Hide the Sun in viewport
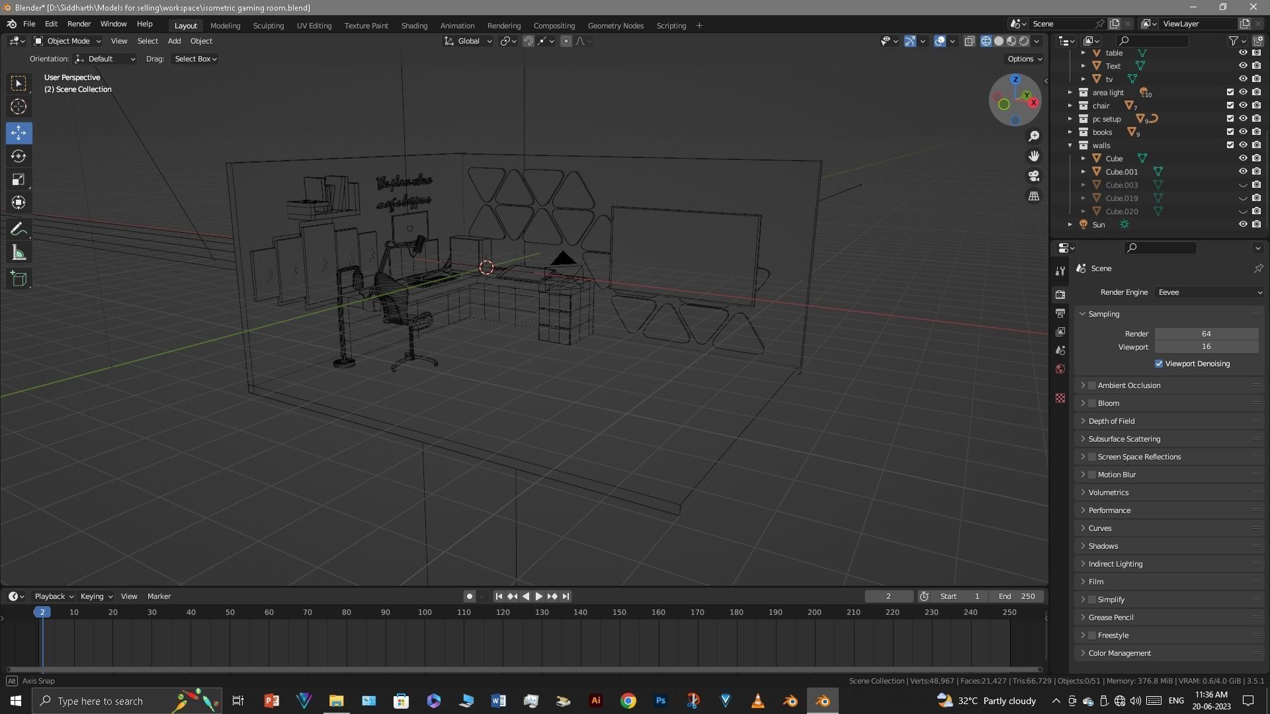Screen dimensions: 1270x714 [x=1243, y=225]
